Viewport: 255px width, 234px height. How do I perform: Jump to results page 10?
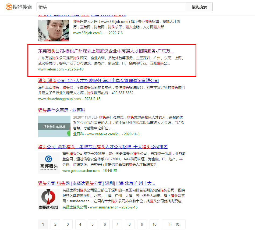click(x=154, y=224)
